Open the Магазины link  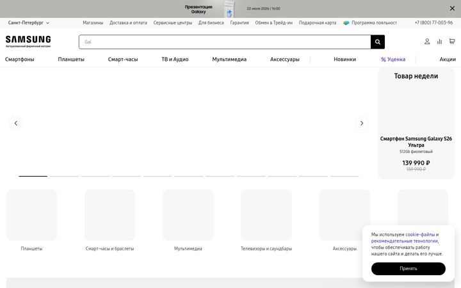pyautogui.click(x=93, y=22)
